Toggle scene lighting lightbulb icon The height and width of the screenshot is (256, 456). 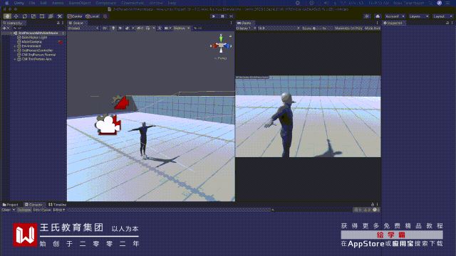pyautogui.click(x=113, y=28)
